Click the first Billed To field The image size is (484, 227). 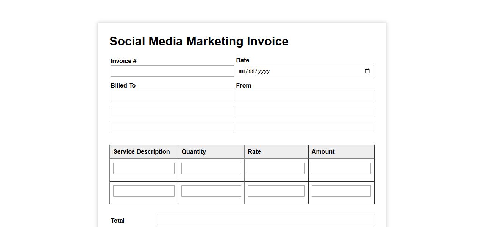coord(172,96)
